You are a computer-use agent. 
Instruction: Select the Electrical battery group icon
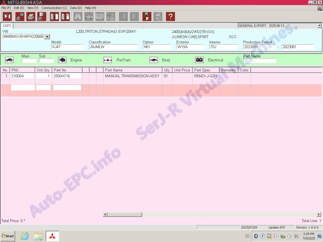tap(199, 60)
